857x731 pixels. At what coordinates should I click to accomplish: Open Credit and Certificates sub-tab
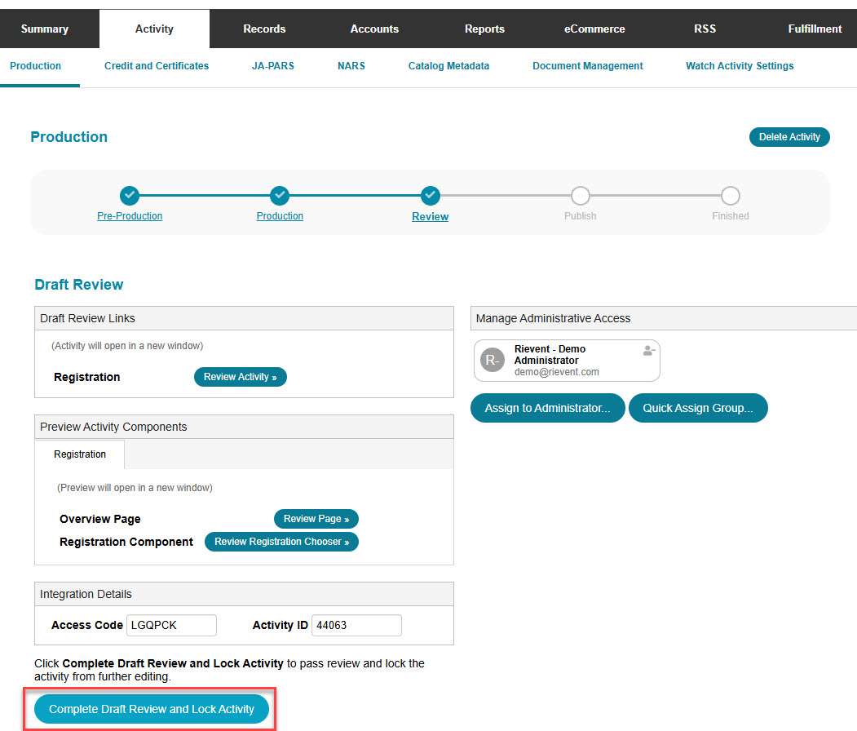coord(157,65)
